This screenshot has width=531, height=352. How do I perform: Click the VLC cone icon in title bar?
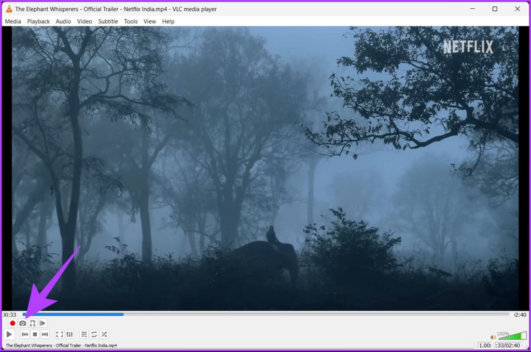pyautogui.click(x=9, y=9)
